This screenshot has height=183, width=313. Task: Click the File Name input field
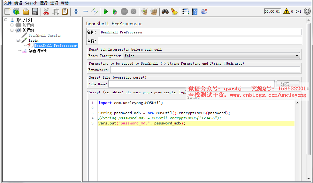coord(191,84)
